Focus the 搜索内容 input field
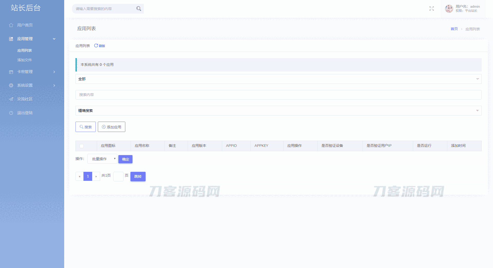The image size is (493, 268). (278, 95)
